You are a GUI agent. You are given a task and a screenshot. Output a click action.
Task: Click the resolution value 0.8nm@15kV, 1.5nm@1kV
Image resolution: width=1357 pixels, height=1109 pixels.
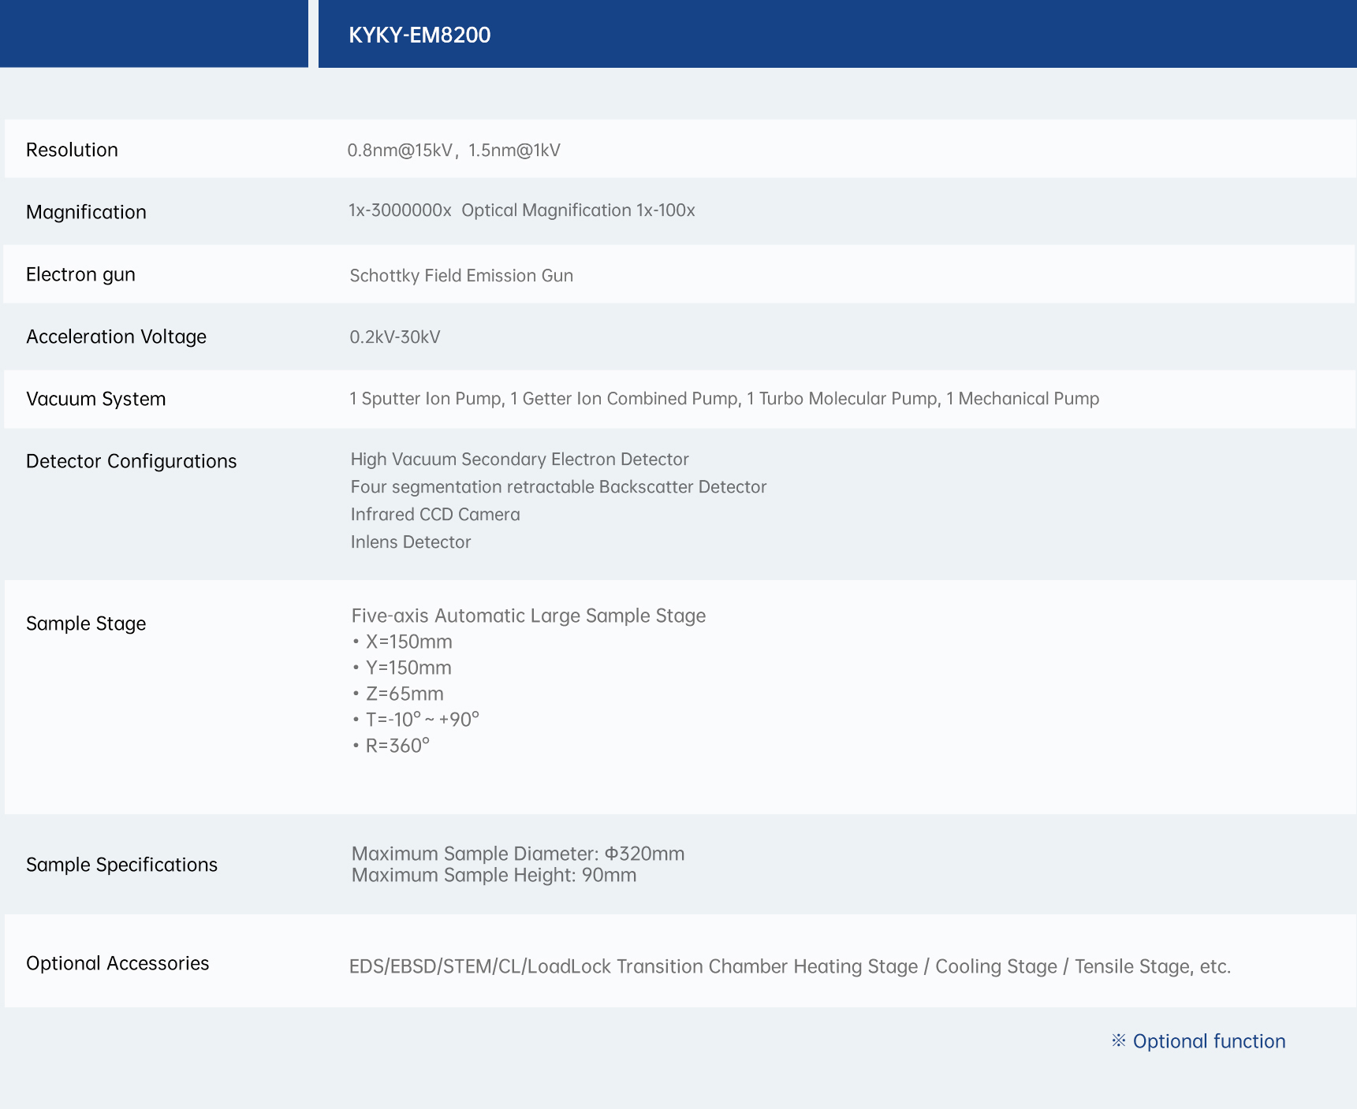point(454,150)
